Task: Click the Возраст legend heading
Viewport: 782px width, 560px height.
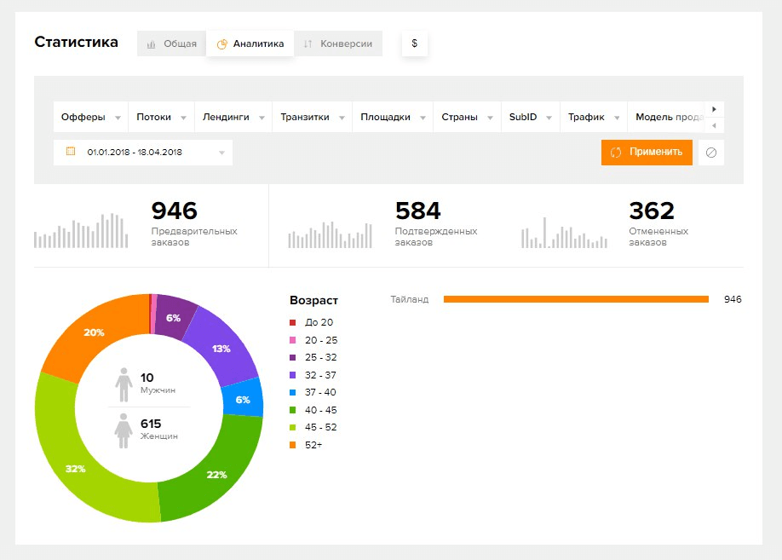Action: click(x=313, y=301)
